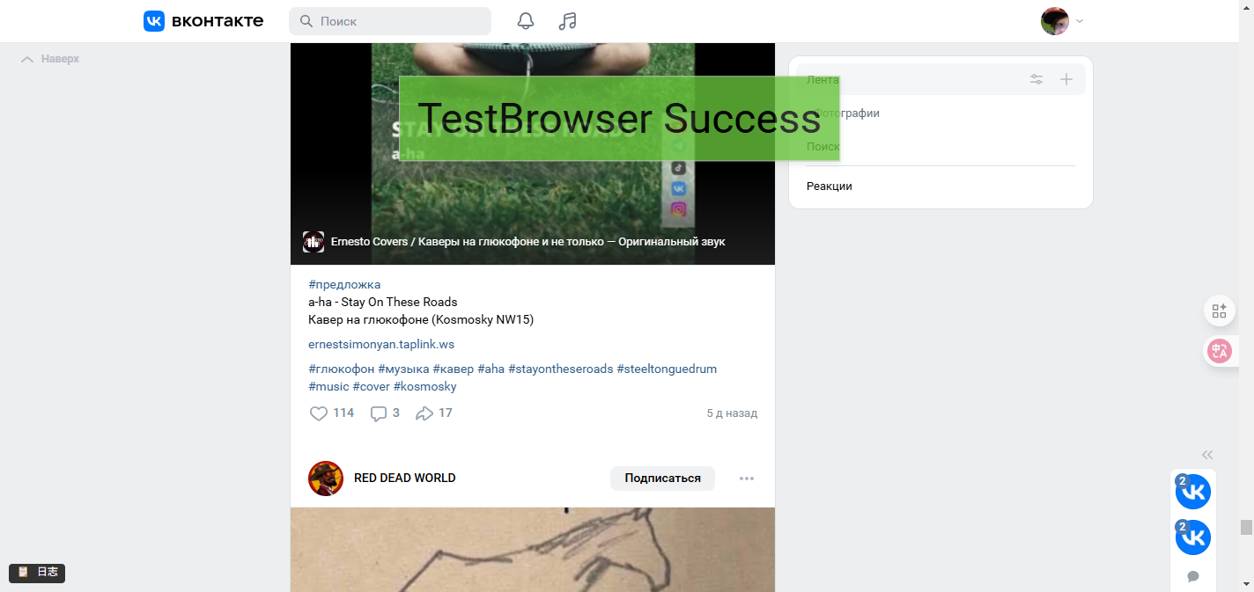Open the apps widget icon on right edge
1254x592 pixels.
(x=1219, y=311)
